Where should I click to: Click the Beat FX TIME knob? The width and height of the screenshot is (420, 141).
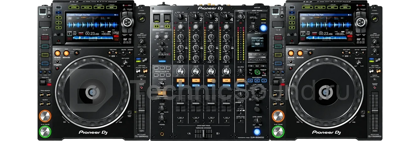(x=257, y=109)
